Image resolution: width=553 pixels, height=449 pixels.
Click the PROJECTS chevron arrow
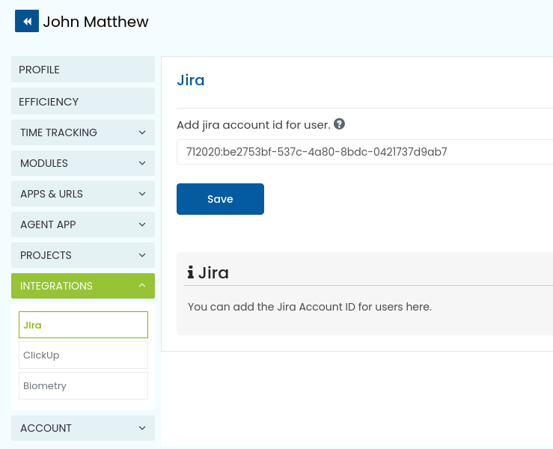tap(142, 255)
